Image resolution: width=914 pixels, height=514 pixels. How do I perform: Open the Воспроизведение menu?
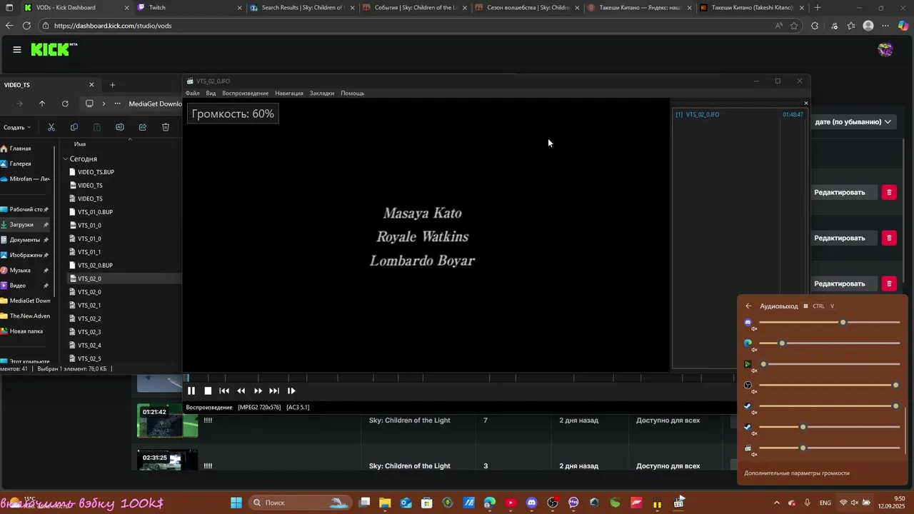pos(245,94)
